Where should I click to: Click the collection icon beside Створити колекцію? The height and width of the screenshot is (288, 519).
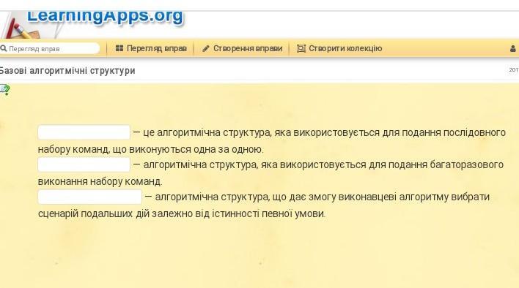click(301, 48)
